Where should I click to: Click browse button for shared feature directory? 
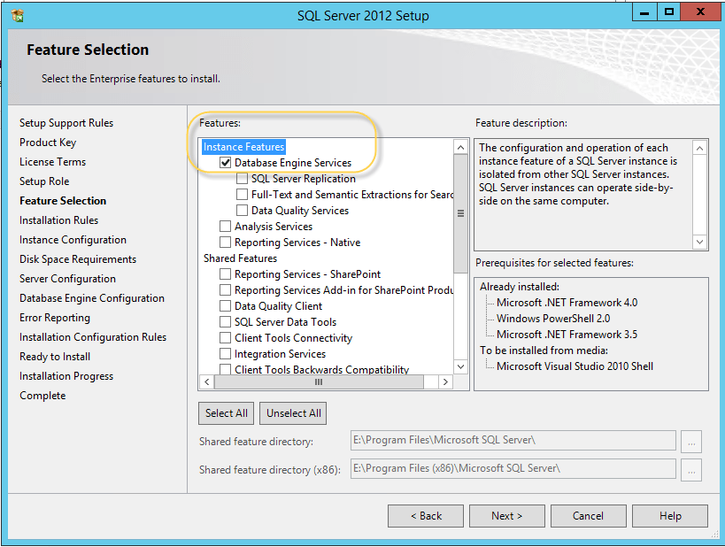coord(693,441)
